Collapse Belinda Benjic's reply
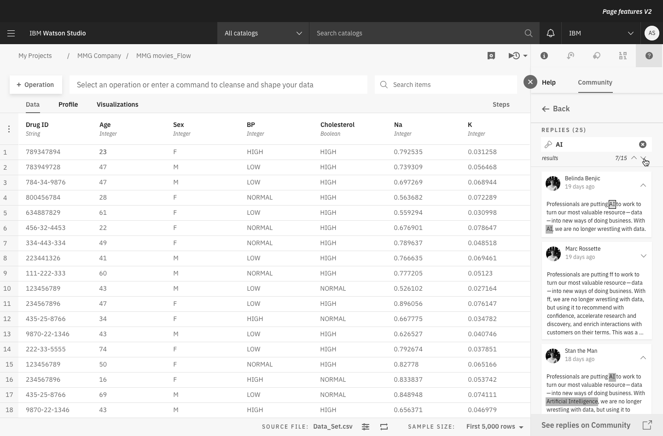The image size is (663, 436). point(643,185)
